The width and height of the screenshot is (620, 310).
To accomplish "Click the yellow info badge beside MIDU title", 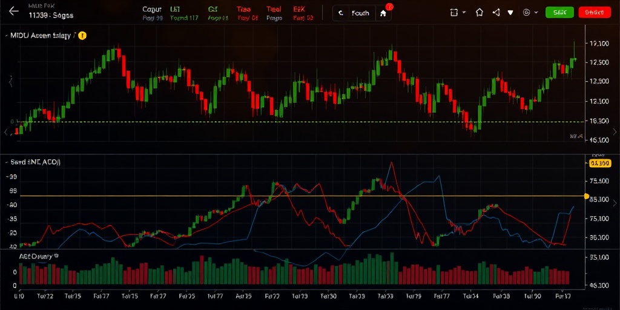I will click(x=82, y=36).
